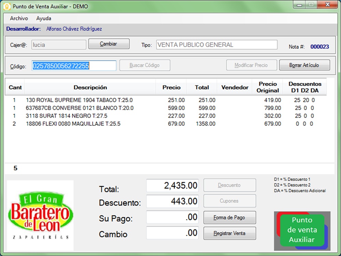
Task: Open the Archivo menu
Action: pos(19,18)
